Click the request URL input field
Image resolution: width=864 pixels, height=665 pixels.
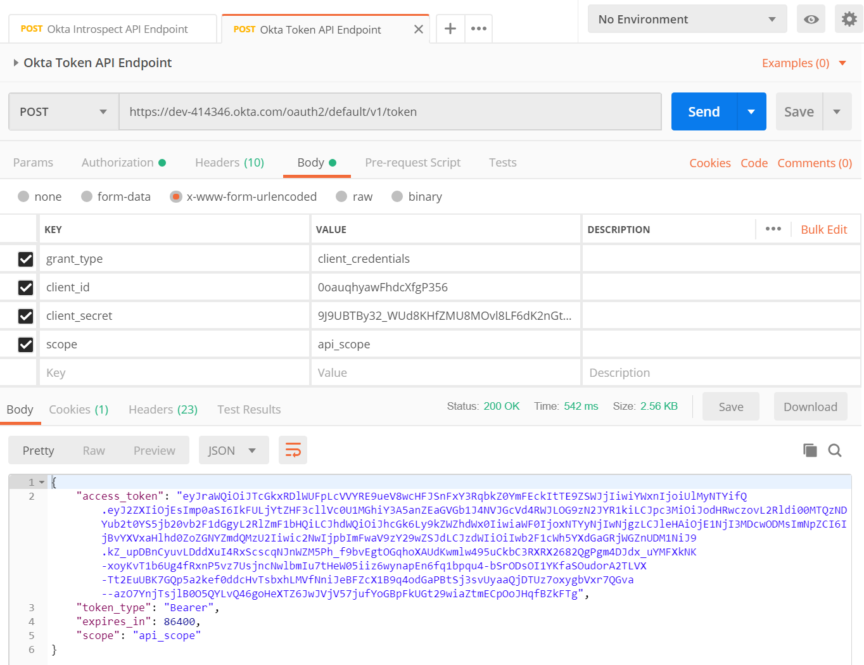(390, 112)
